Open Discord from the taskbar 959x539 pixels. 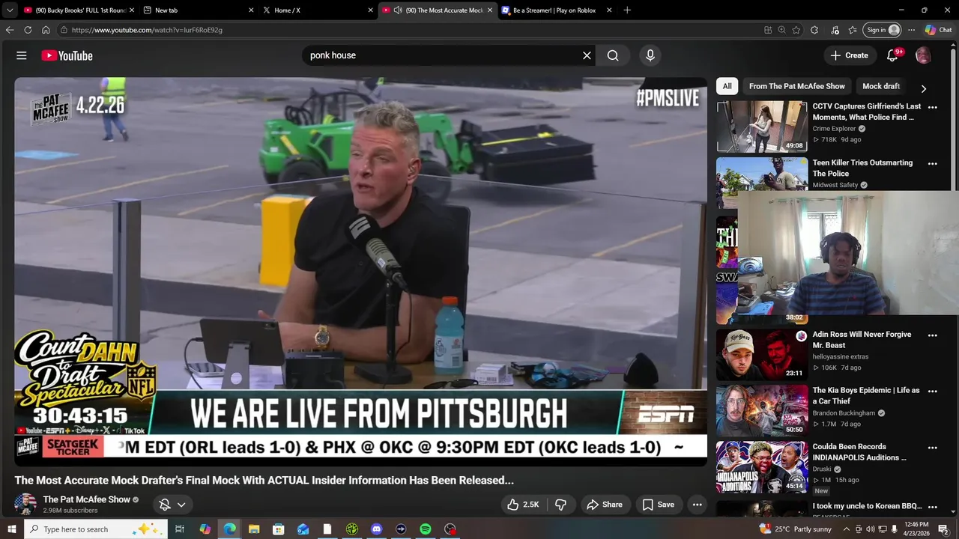[376, 529]
